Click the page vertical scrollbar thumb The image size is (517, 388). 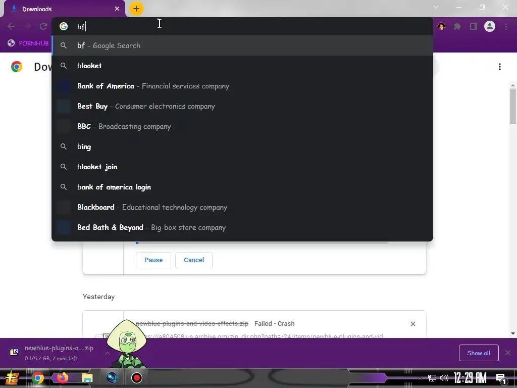click(513, 106)
